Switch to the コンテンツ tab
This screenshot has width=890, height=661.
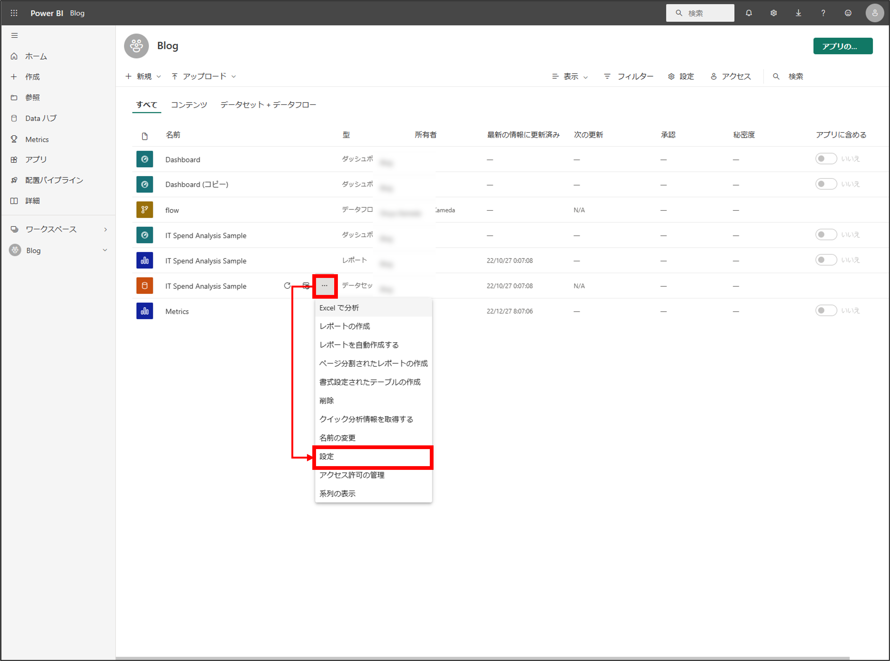(189, 104)
